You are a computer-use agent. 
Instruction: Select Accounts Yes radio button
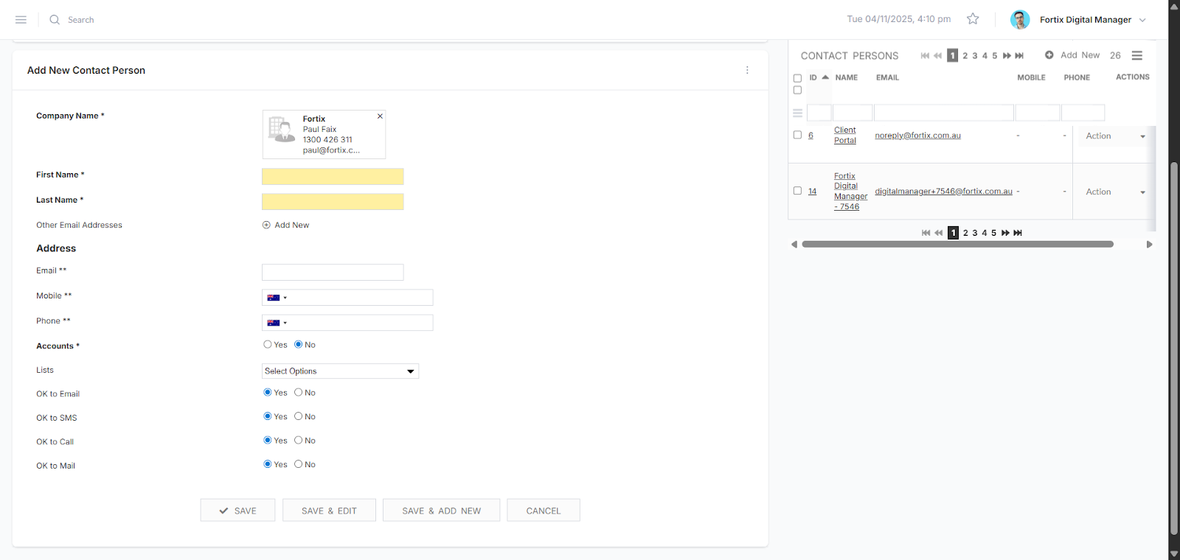[268, 344]
